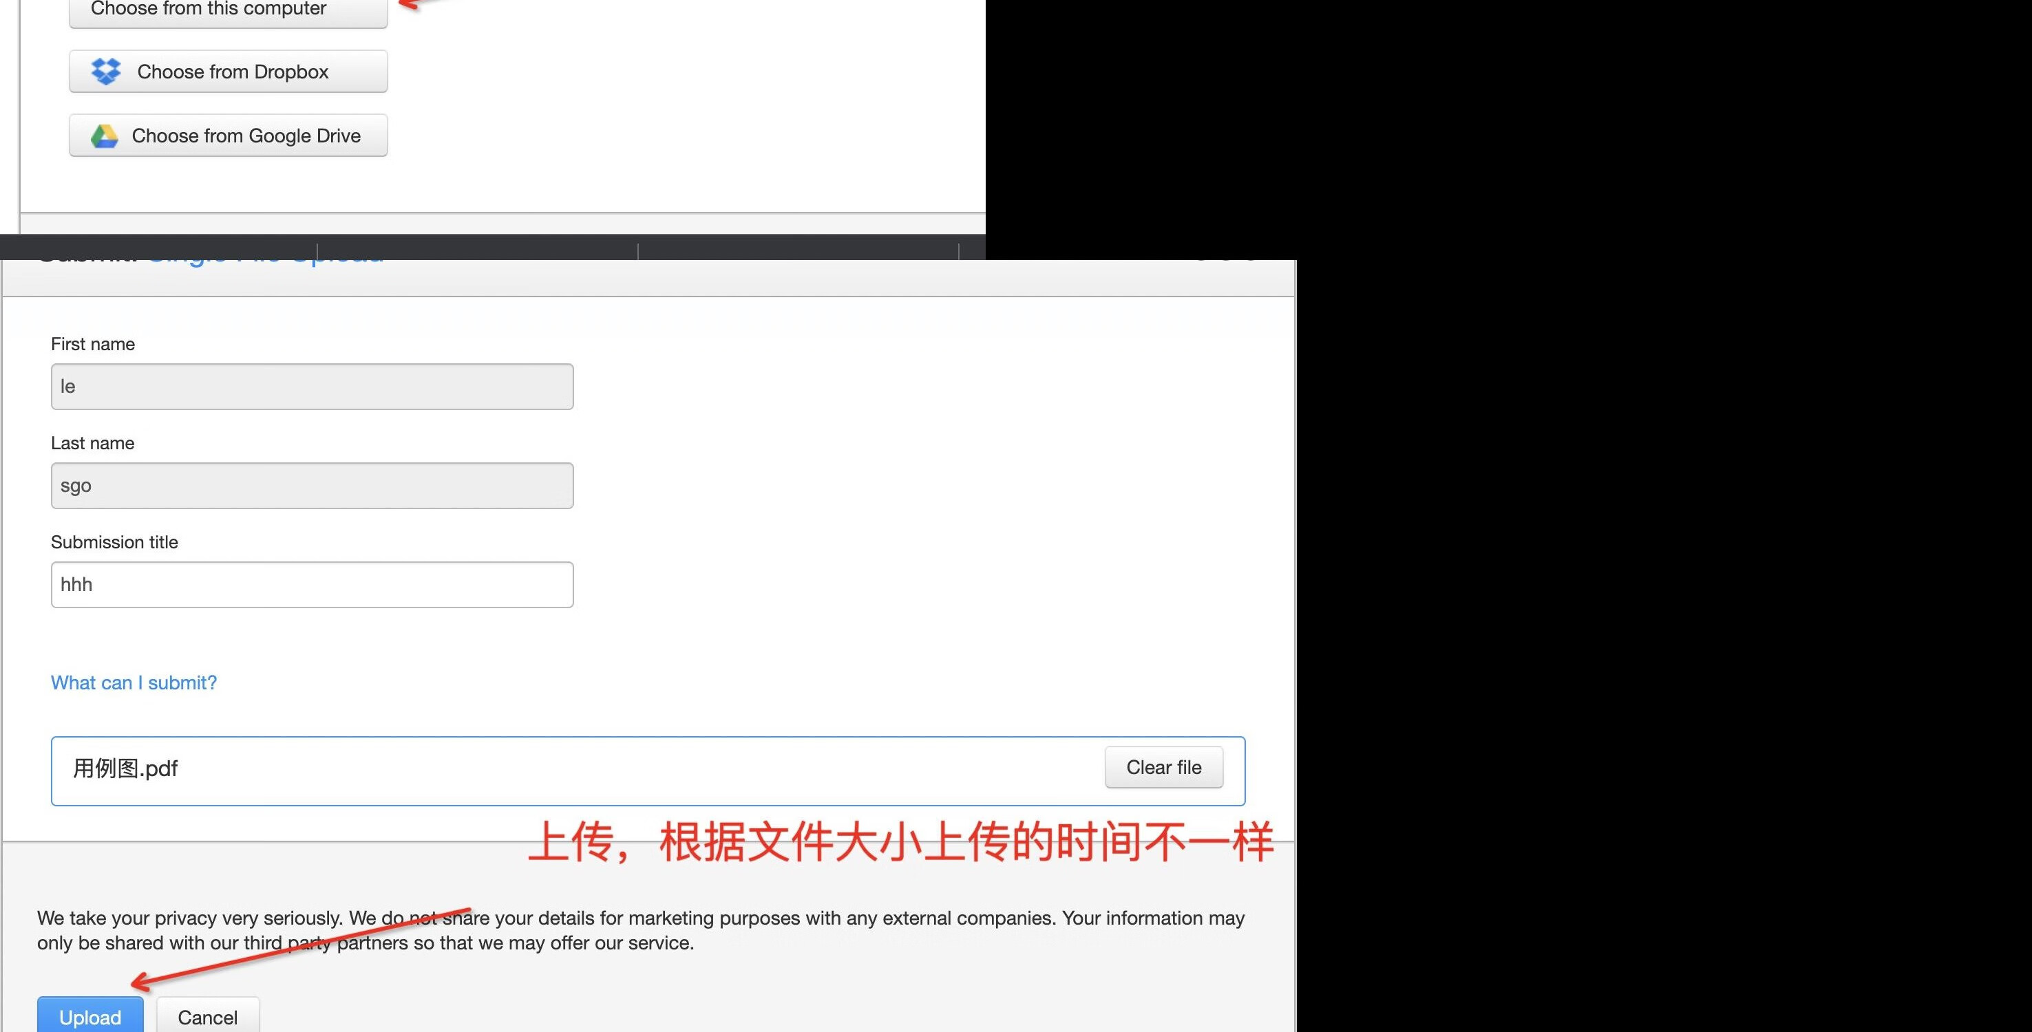This screenshot has width=2032, height=1032.
Task: Click the Submission title label
Action: click(114, 542)
